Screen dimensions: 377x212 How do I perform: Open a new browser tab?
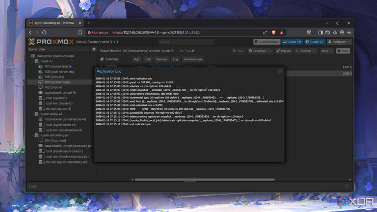coord(89,23)
